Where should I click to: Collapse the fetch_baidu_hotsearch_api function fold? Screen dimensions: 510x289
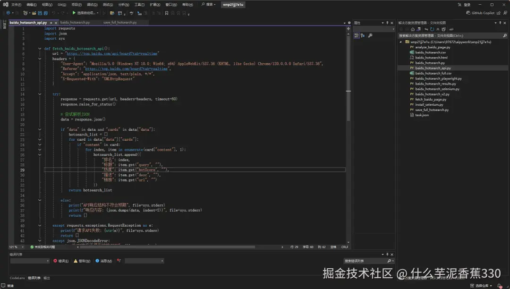click(40, 49)
